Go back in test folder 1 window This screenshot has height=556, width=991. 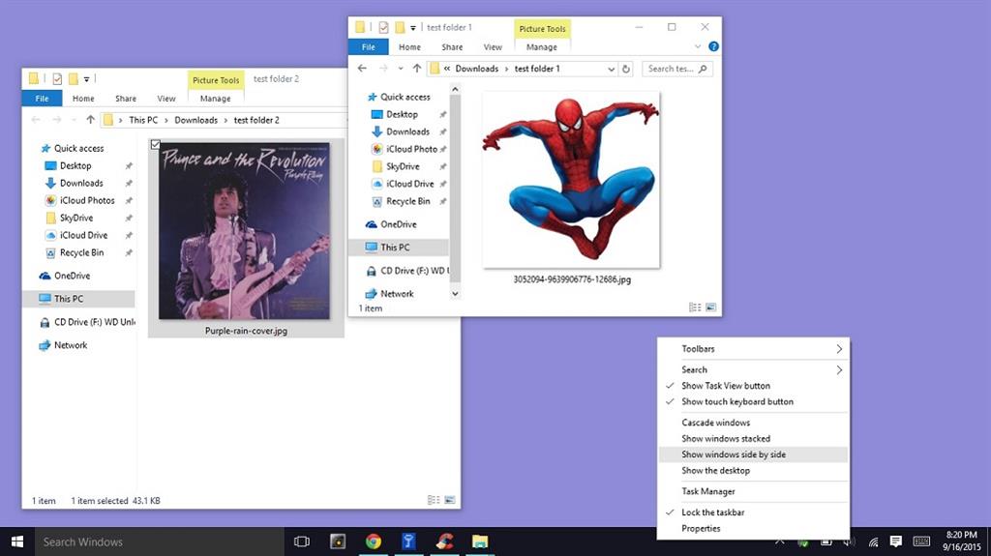pos(362,69)
